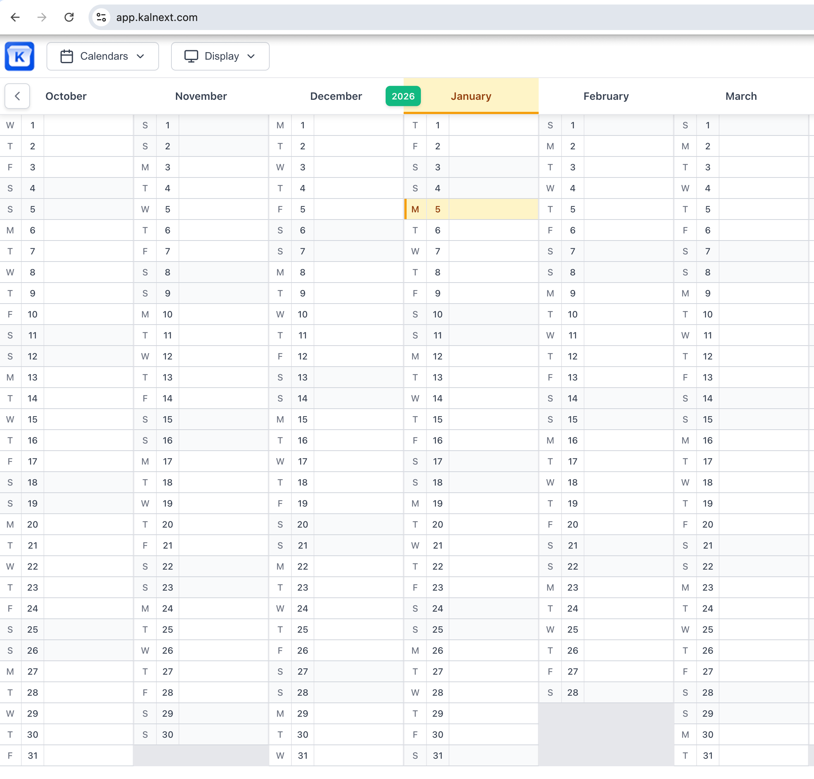
Task: Select February 14 day row
Action: [606, 398]
